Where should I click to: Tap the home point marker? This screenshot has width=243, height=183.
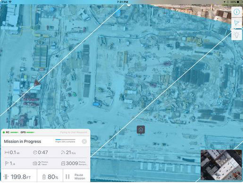pyautogui.click(x=141, y=130)
